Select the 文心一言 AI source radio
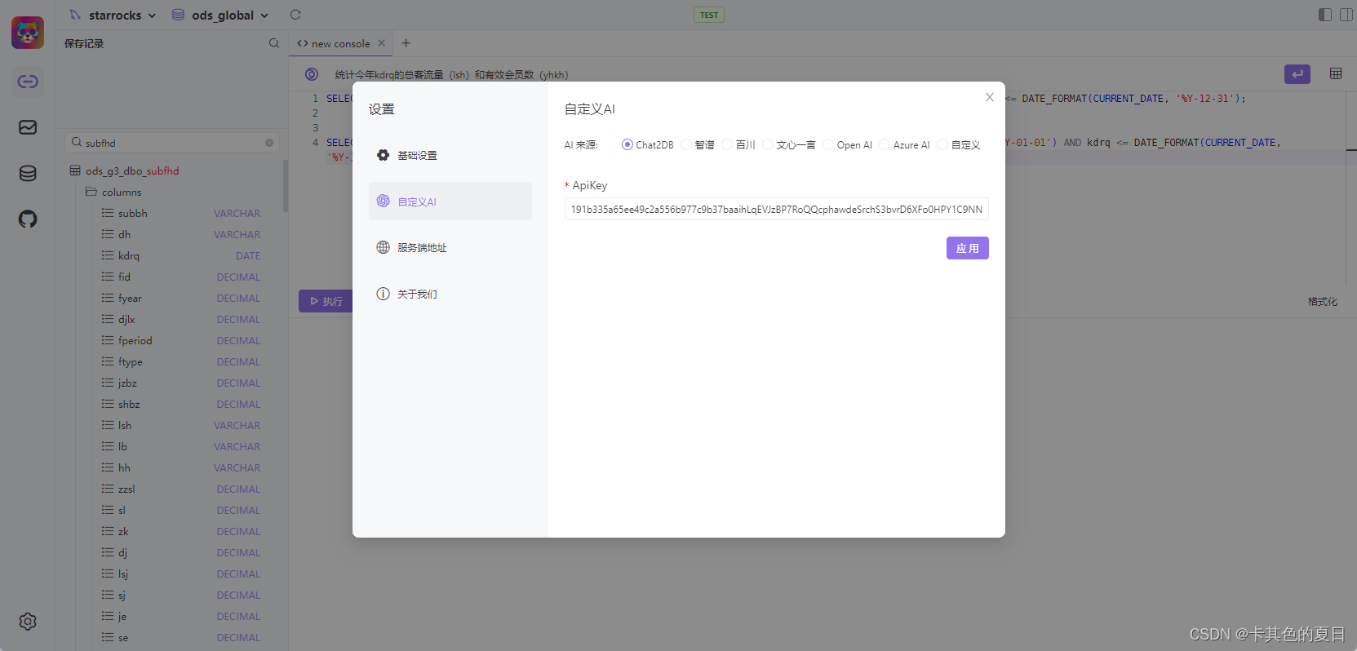Image resolution: width=1357 pixels, height=651 pixels. pos(768,144)
